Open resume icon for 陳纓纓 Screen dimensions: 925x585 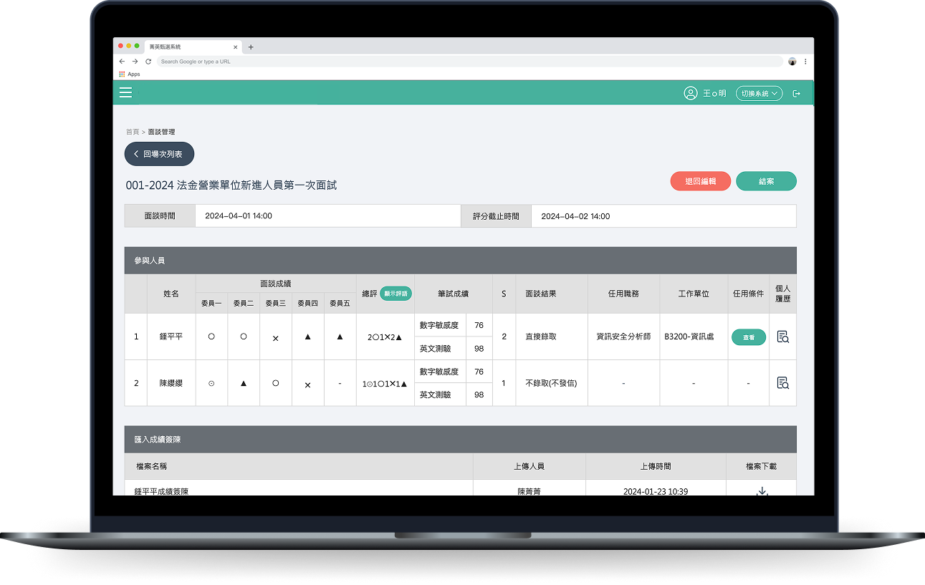782,383
